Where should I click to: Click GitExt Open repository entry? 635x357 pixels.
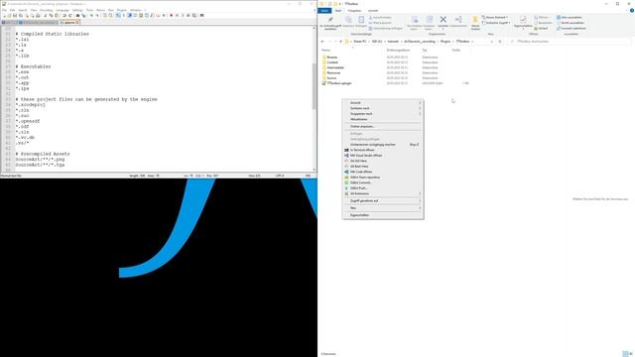coord(382,178)
